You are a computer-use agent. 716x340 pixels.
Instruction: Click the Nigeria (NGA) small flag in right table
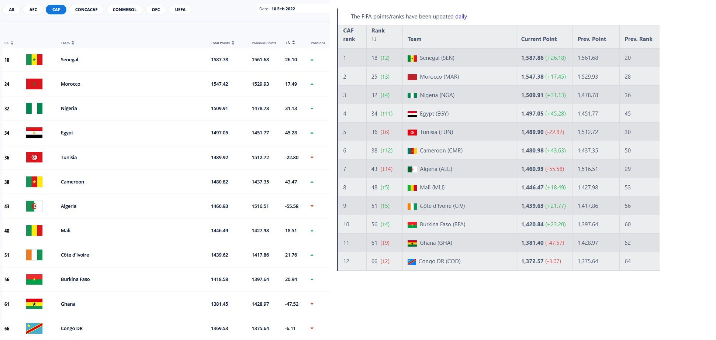point(412,95)
